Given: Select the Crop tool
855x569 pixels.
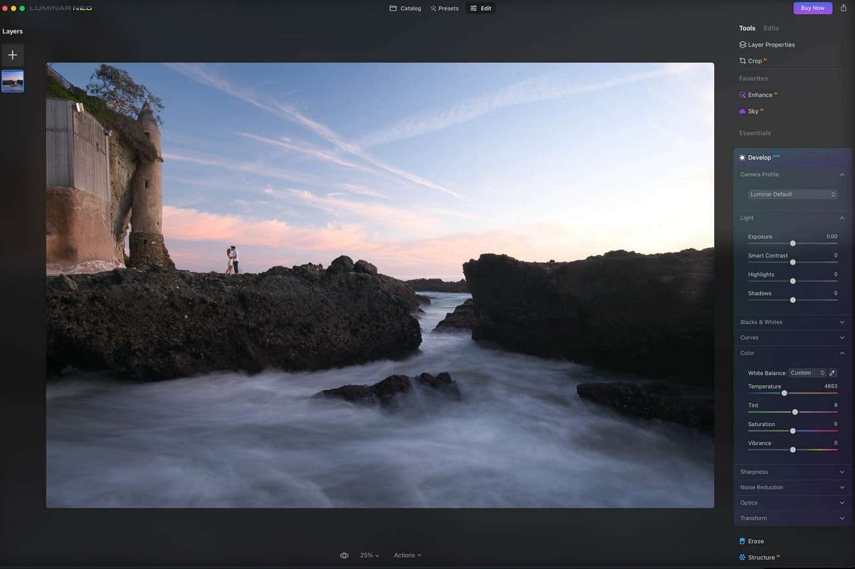Looking at the screenshot, I should pos(754,60).
